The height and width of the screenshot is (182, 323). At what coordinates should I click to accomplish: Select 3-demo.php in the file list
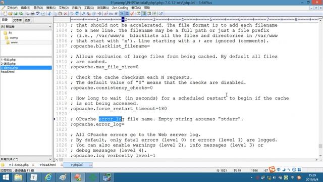point(26,68)
